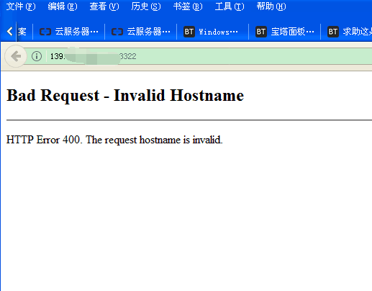Click the BT icon on the 求助这 tab
The width and height of the screenshot is (372, 291).
333,32
